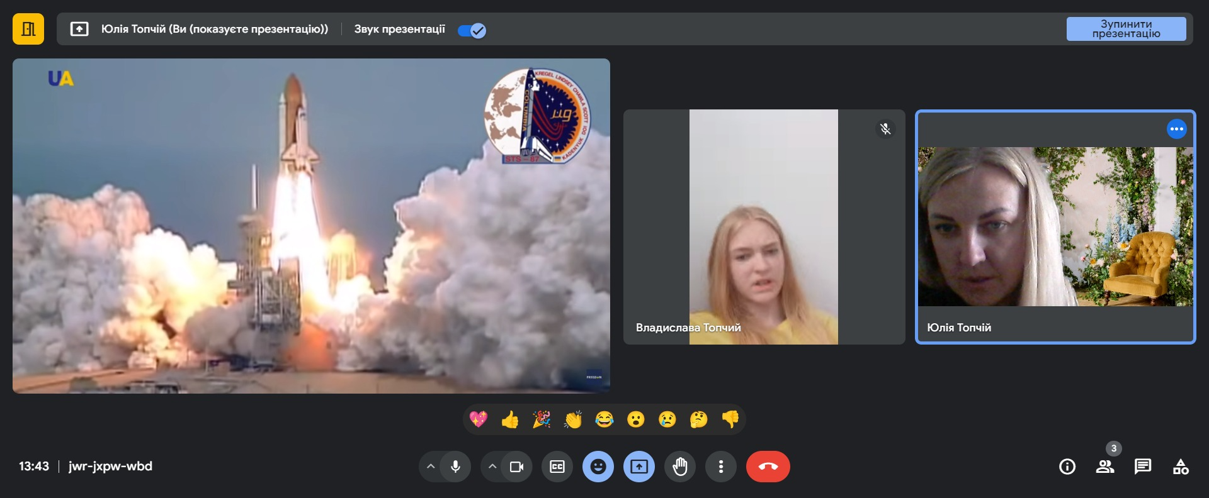Open the three-dot more options menu
The width and height of the screenshot is (1209, 498).
pos(721,467)
